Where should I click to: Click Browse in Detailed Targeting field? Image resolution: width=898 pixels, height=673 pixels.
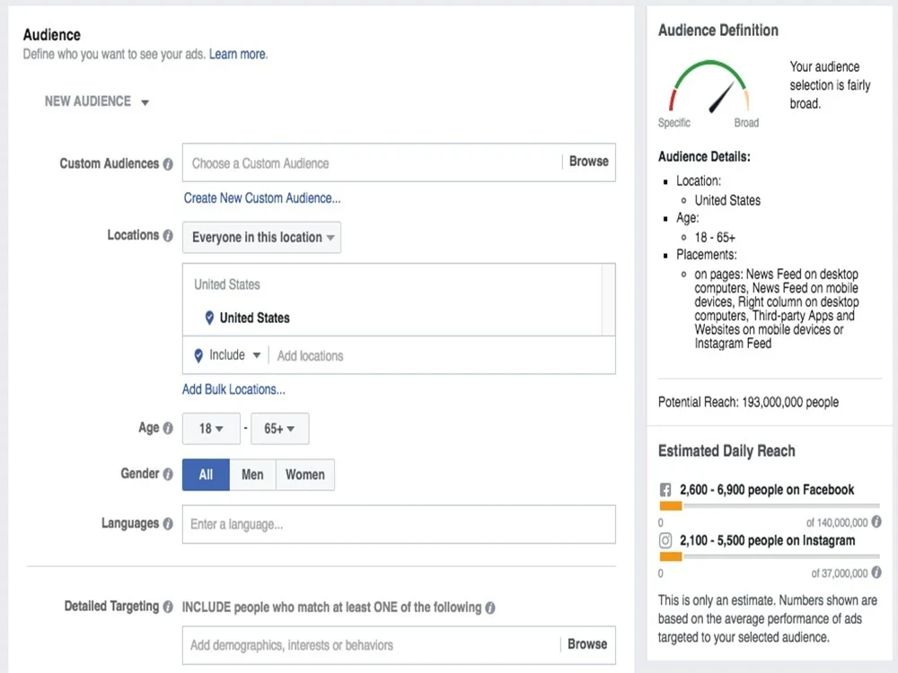pos(587,644)
